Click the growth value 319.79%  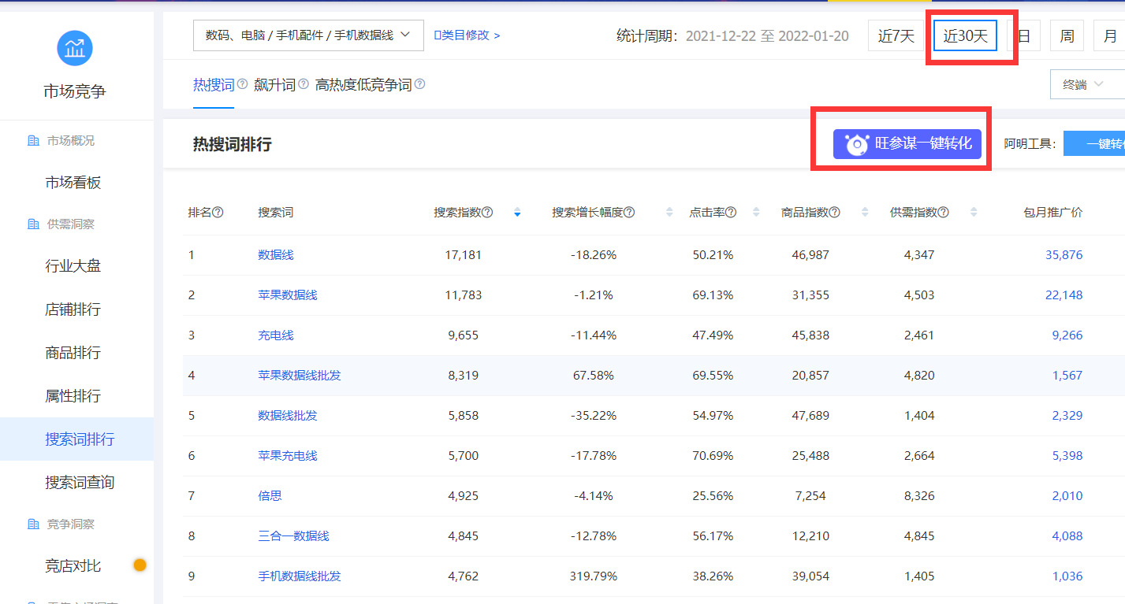[x=594, y=576]
